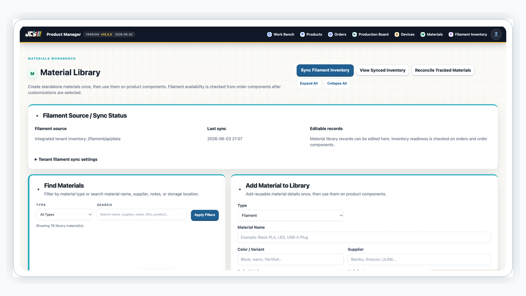Click Sync Filament Inventory button

point(325,70)
